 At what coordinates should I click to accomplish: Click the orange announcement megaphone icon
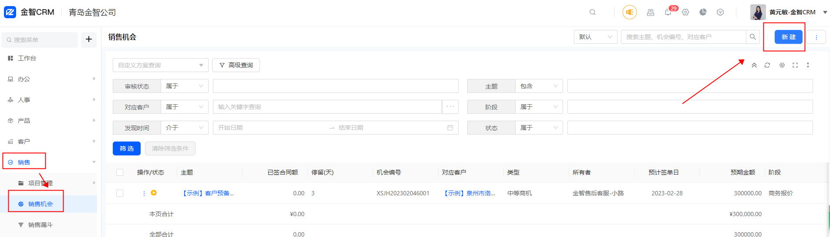[x=630, y=12]
